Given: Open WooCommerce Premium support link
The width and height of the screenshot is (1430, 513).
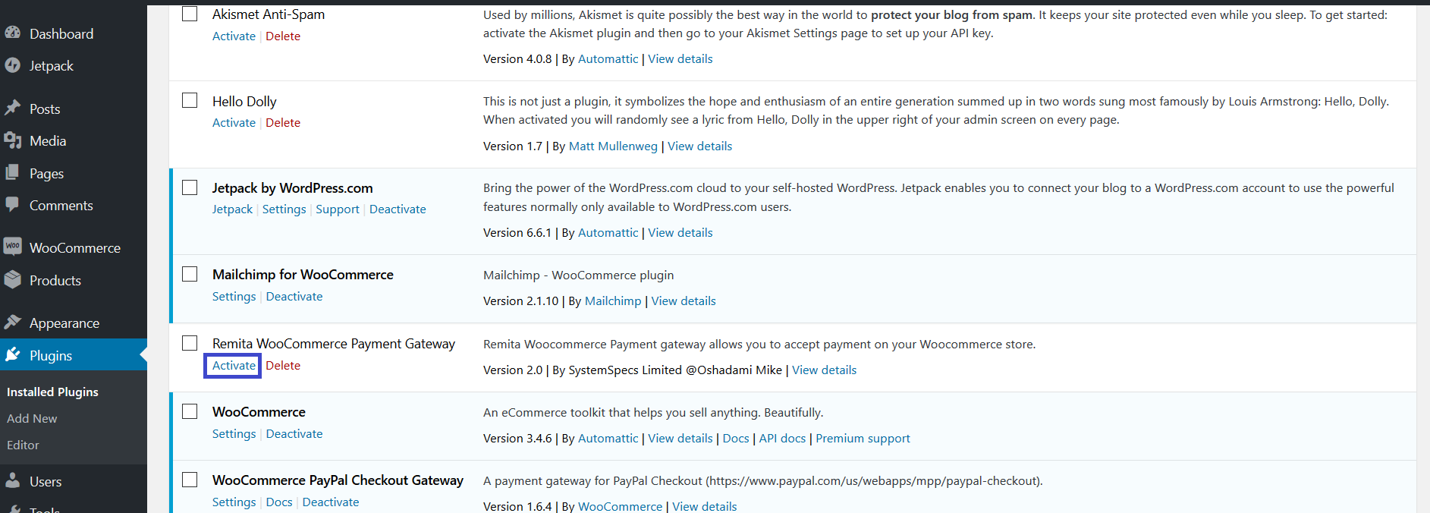Looking at the screenshot, I should click(x=863, y=439).
